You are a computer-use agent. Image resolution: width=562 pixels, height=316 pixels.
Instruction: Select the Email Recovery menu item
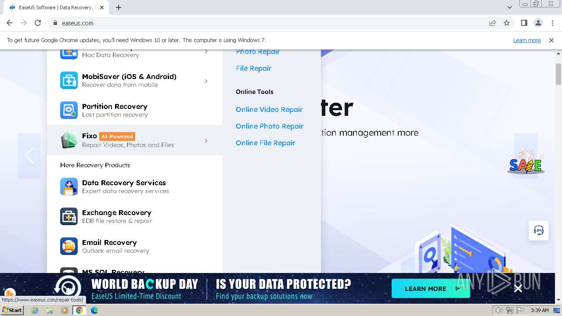click(135, 246)
